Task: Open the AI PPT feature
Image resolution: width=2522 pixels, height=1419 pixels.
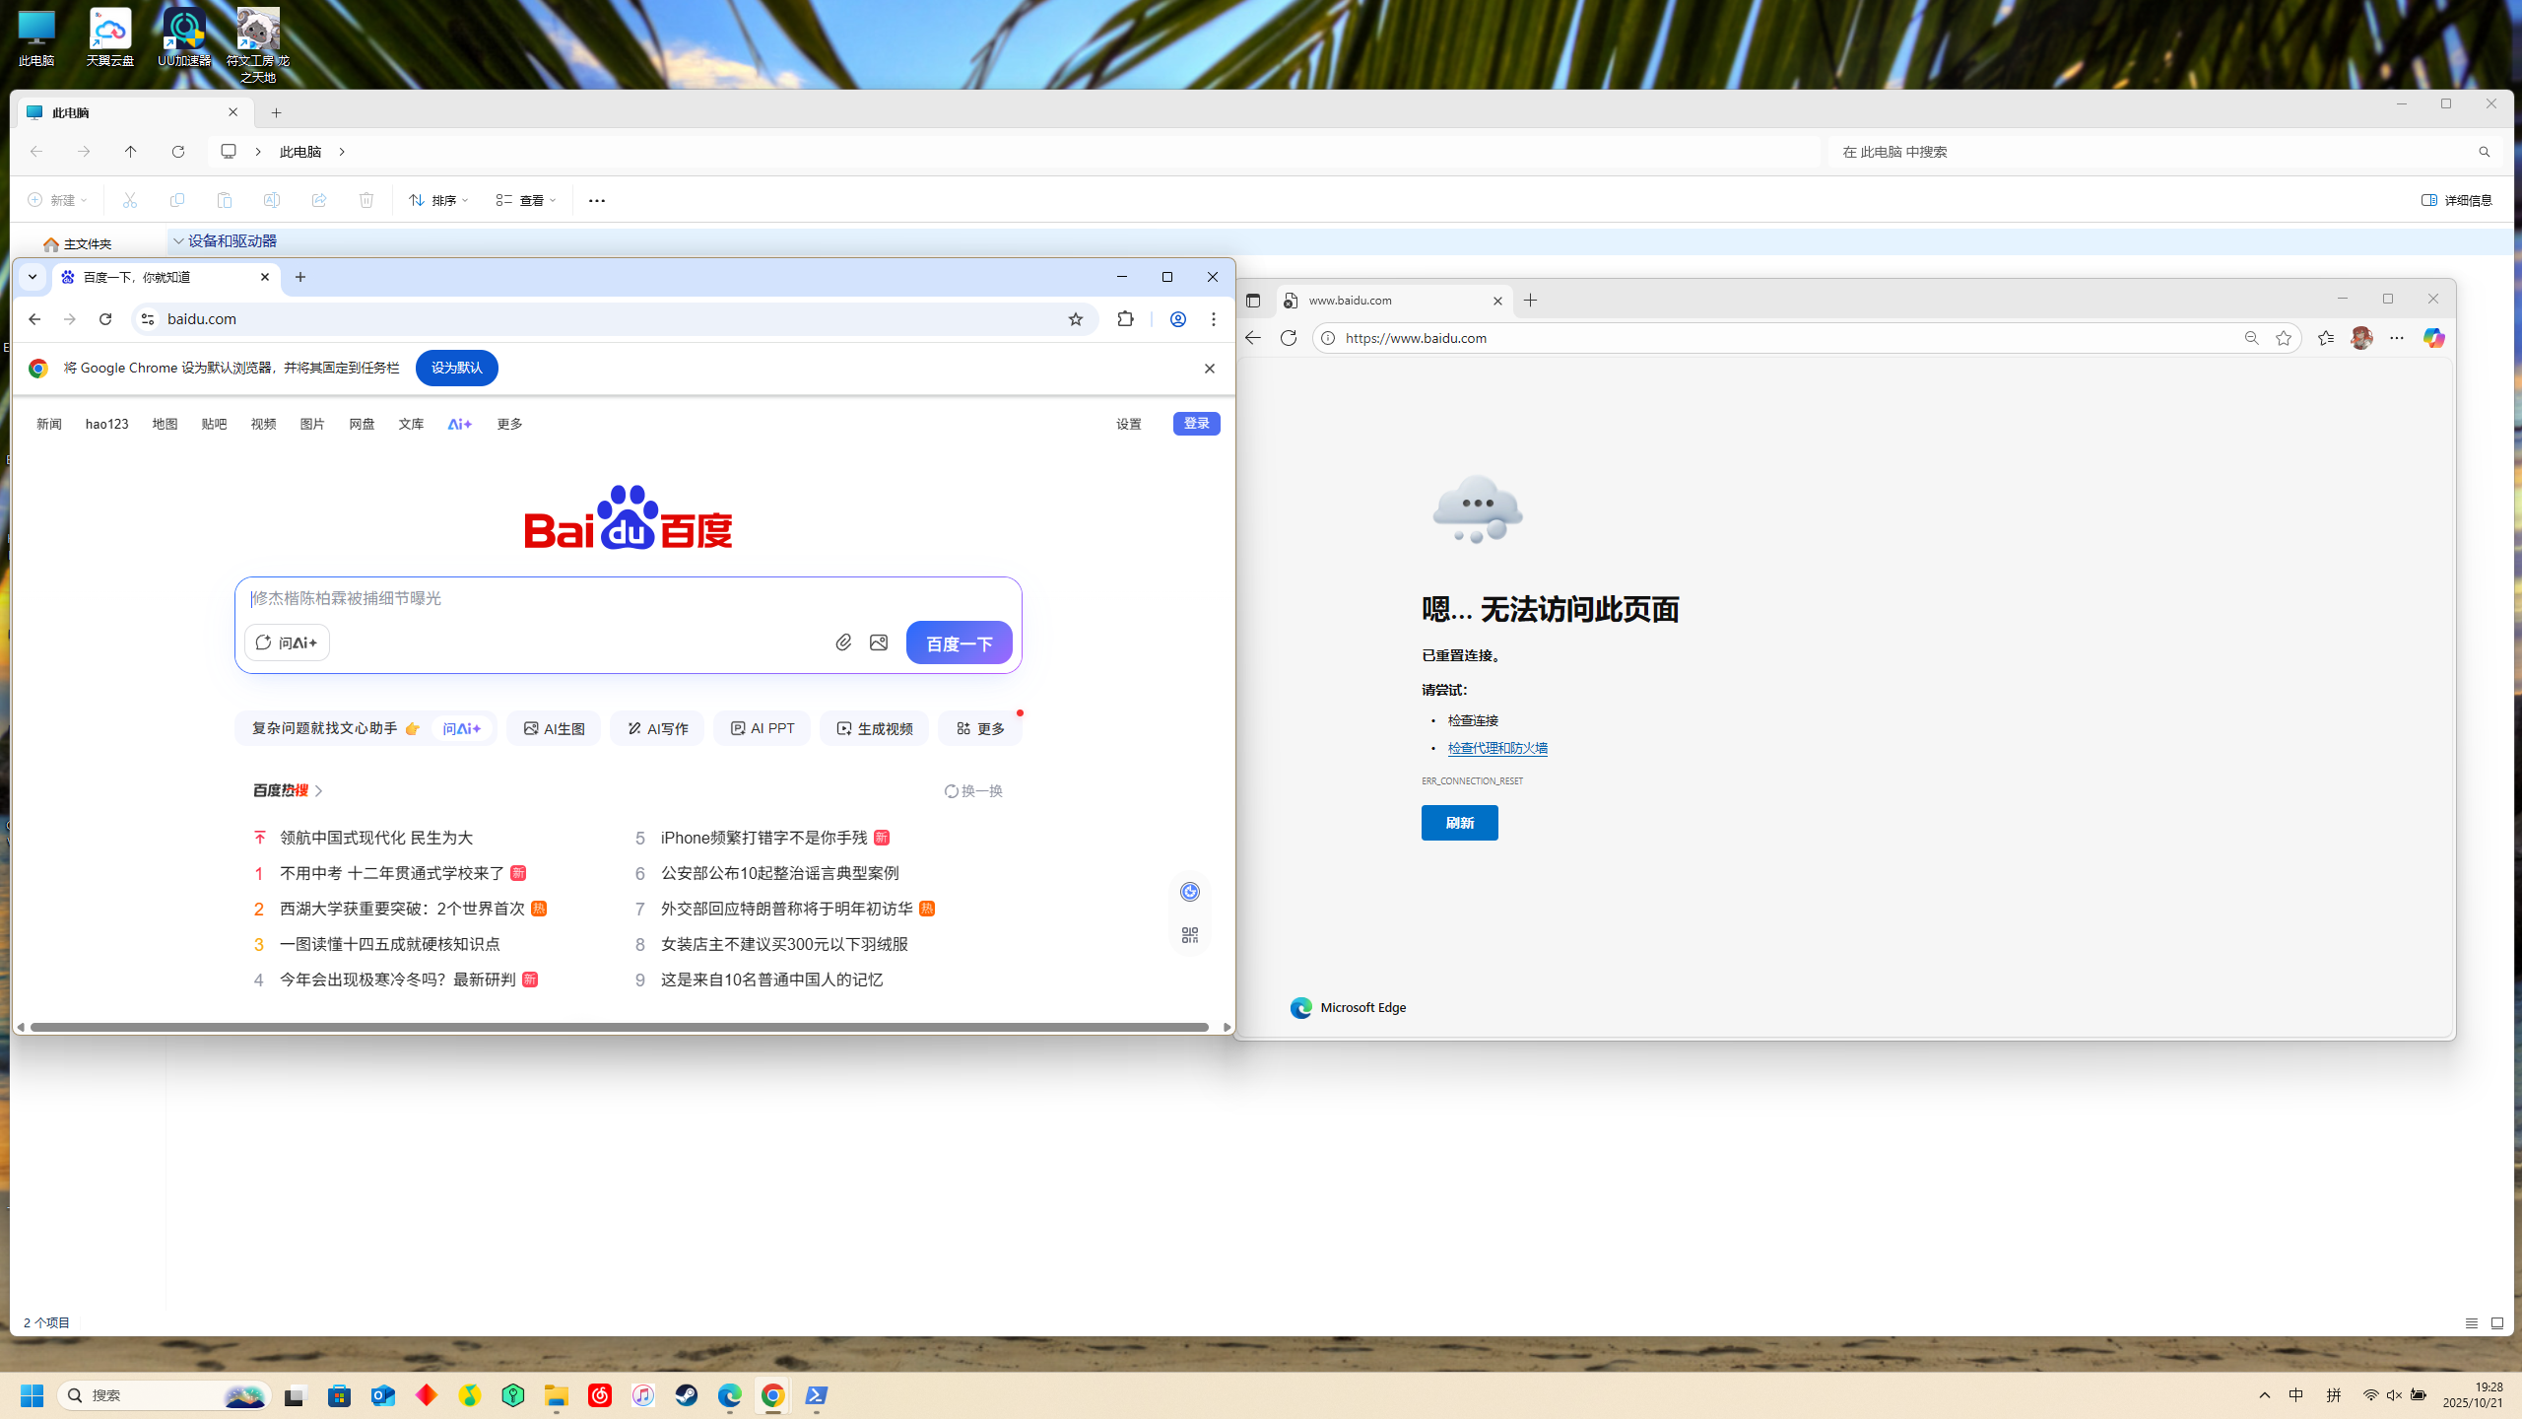Action: (761, 727)
